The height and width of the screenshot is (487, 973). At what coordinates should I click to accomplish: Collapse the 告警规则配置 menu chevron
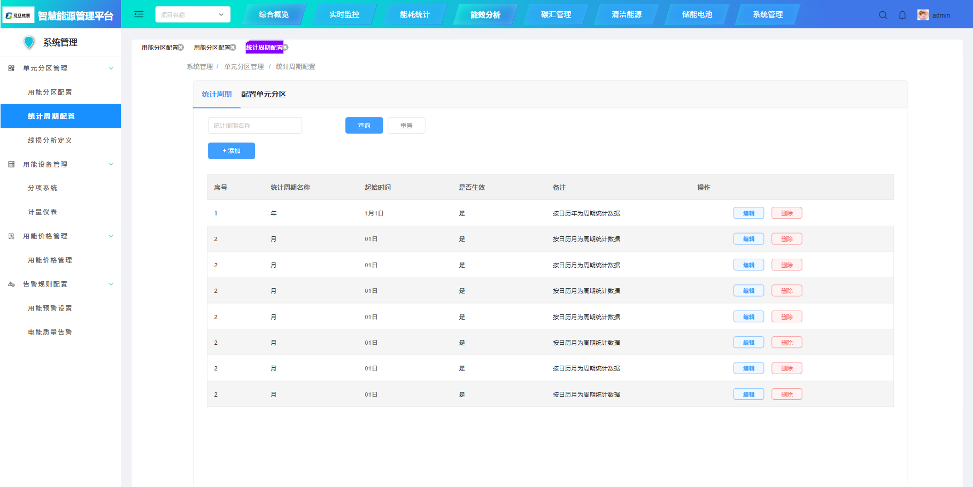pyautogui.click(x=111, y=284)
